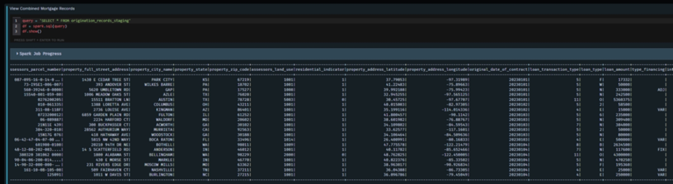Click city cell 'MOSCOW MILLS'
The image size is (673, 184).
click(159, 165)
